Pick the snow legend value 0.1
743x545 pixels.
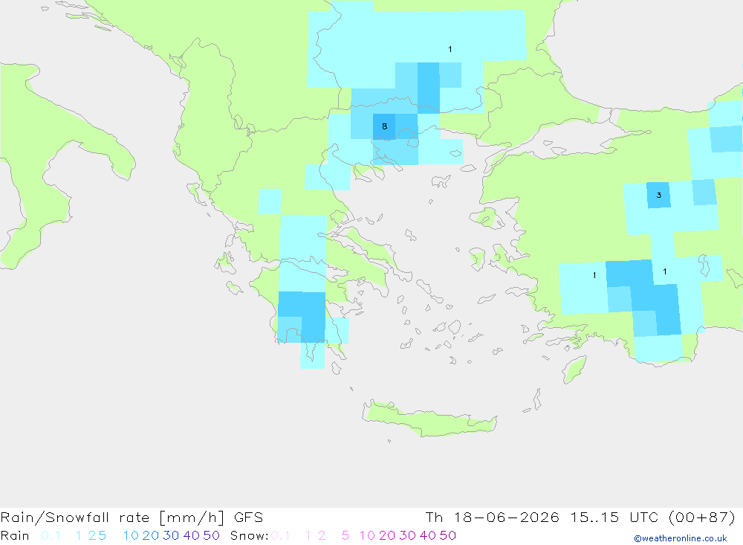tap(281, 535)
